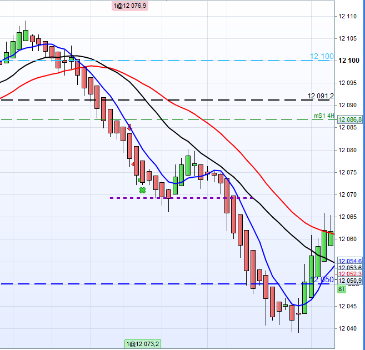This screenshot has height=350, width=365.
Task: Click the bold 12 100 axis label
Action: click(349, 61)
